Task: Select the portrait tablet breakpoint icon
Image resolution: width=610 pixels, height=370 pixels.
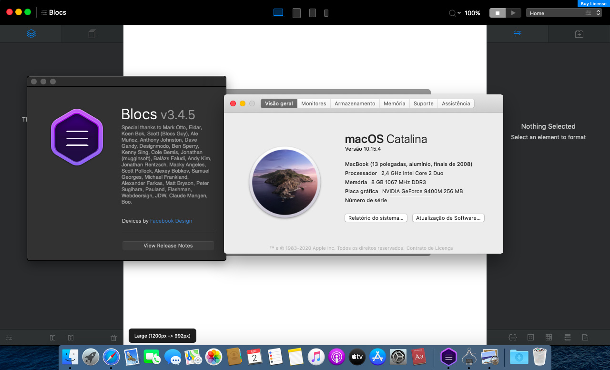Action: click(312, 13)
